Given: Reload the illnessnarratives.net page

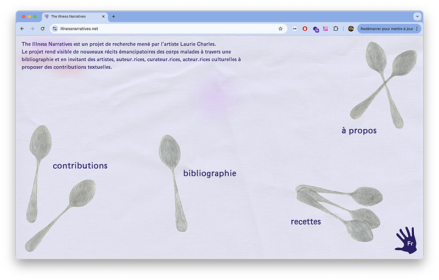Looking at the screenshot, I should coord(43,29).
